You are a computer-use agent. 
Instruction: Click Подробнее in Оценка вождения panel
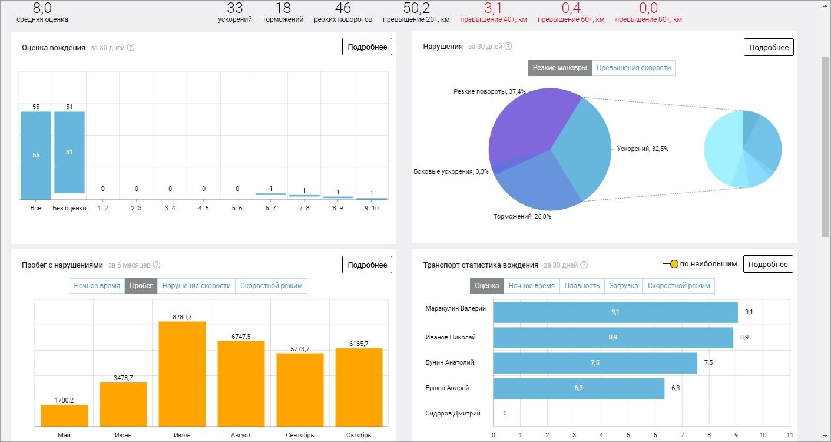click(368, 47)
